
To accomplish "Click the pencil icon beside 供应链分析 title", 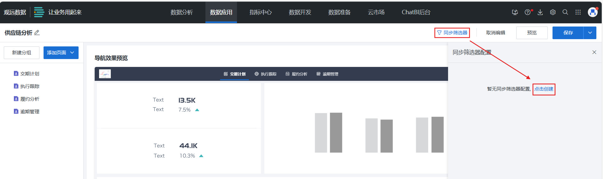I will pos(37,33).
